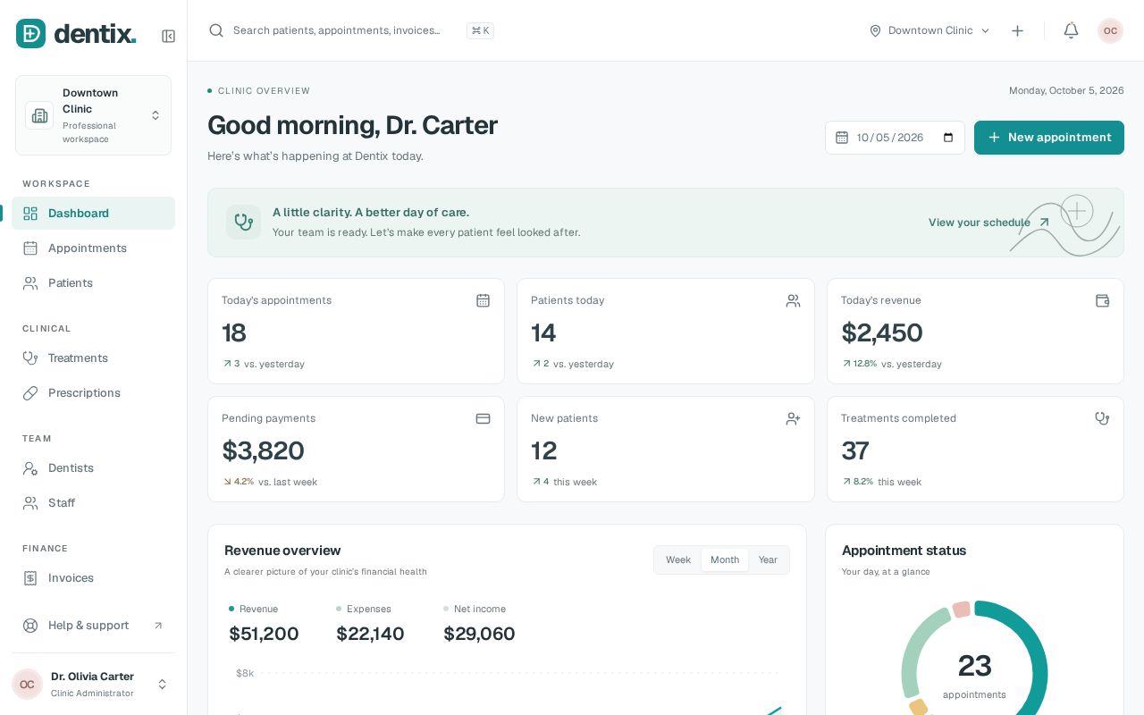The width and height of the screenshot is (1144, 715).
Task: Open Staff in the sidebar
Action: [x=93, y=502]
